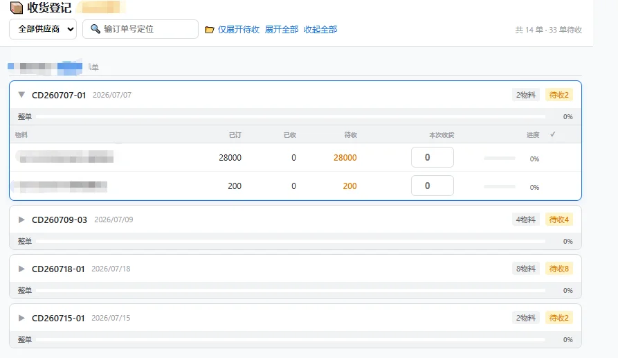Select order number text CD260709-03

60,220
